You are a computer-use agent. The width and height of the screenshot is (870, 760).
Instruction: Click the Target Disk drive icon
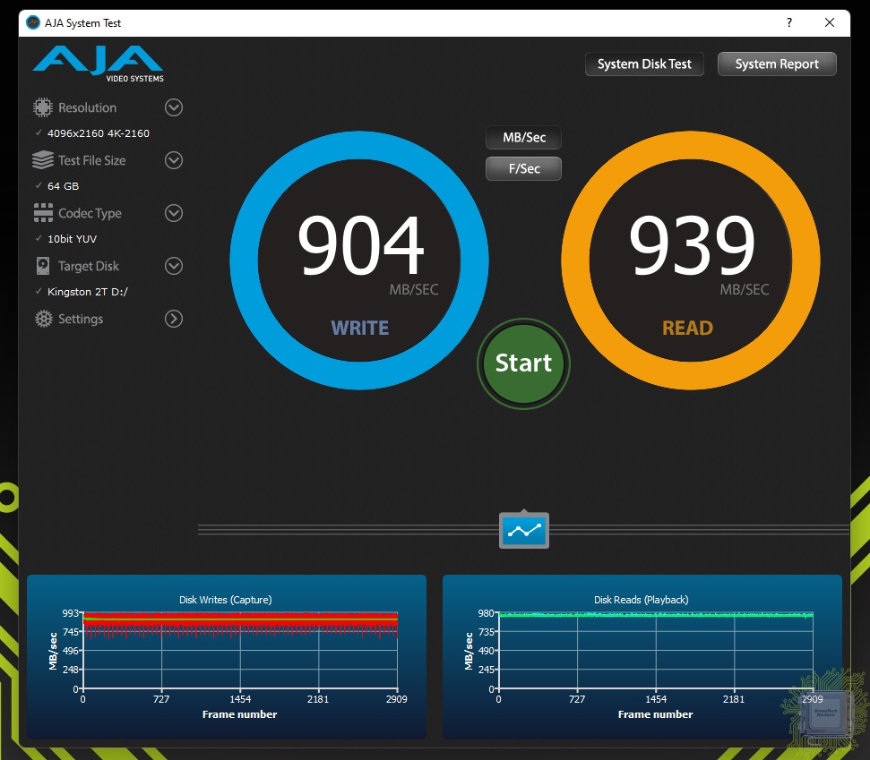point(43,266)
